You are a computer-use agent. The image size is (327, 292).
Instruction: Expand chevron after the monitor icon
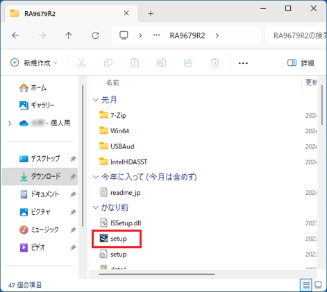(140, 35)
